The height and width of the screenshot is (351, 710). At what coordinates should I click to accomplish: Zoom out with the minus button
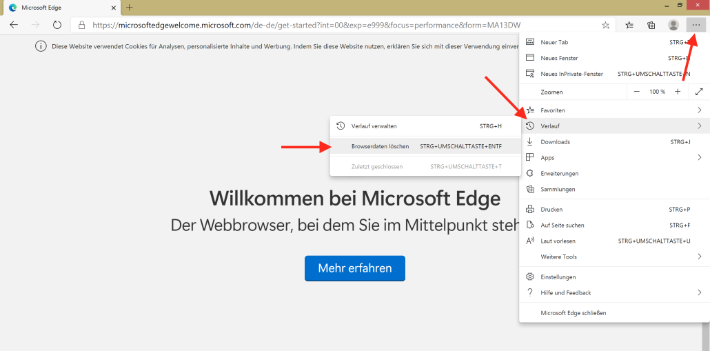pyautogui.click(x=637, y=92)
